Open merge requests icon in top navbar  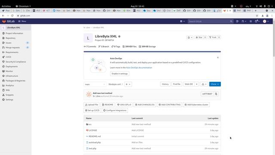point(244,21)
